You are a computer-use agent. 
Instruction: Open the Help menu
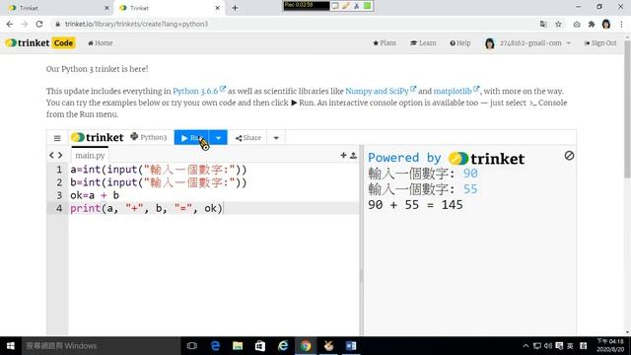tap(460, 43)
